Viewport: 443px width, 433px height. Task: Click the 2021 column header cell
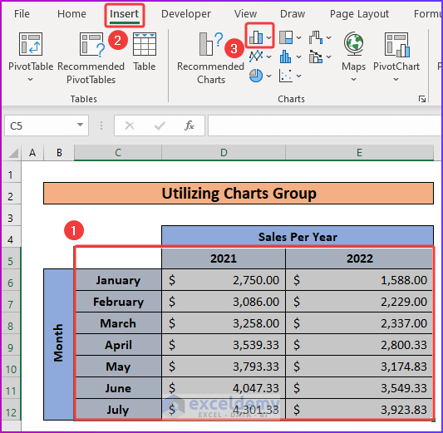[x=224, y=258]
